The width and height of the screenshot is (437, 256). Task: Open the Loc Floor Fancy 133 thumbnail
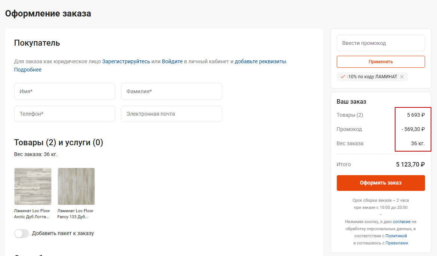pyautogui.click(x=76, y=186)
